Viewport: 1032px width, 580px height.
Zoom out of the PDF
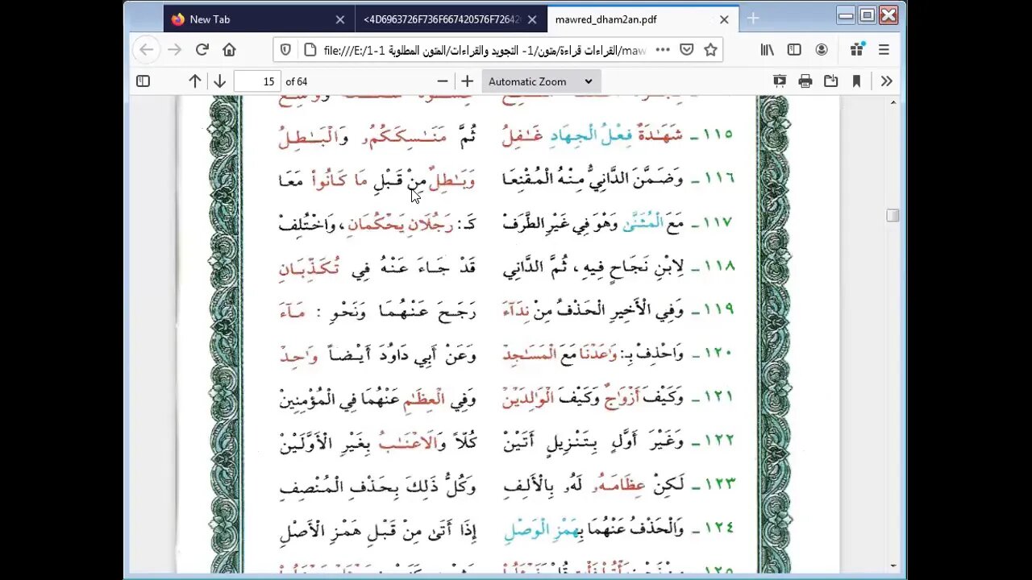point(442,81)
